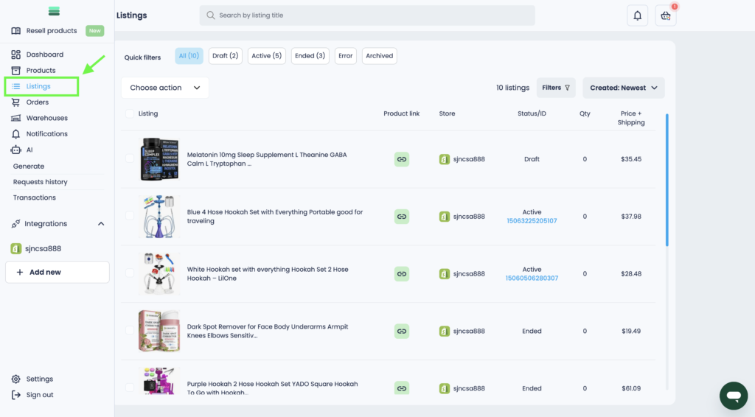The width and height of the screenshot is (755, 417).
Task: Show Ended (3) listings filter
Action: [310, 56]
